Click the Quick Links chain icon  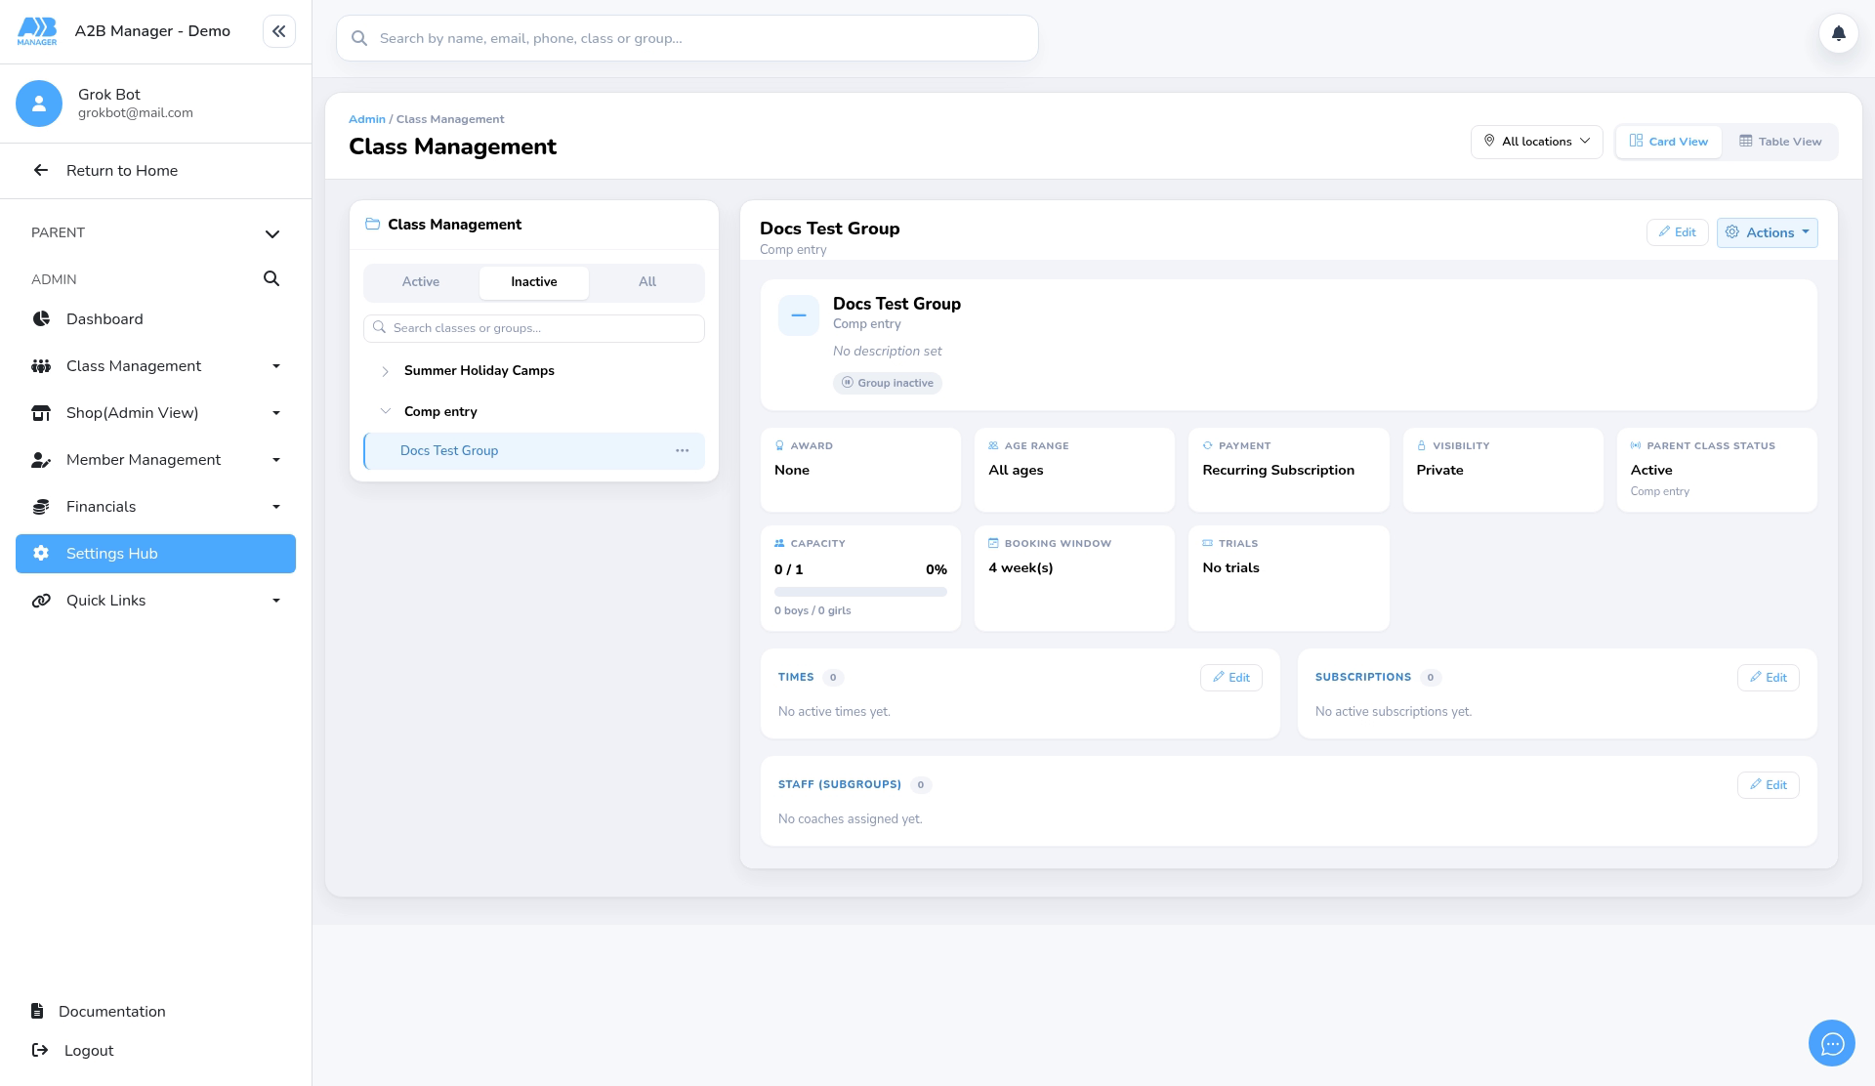(x=41, y=601)
